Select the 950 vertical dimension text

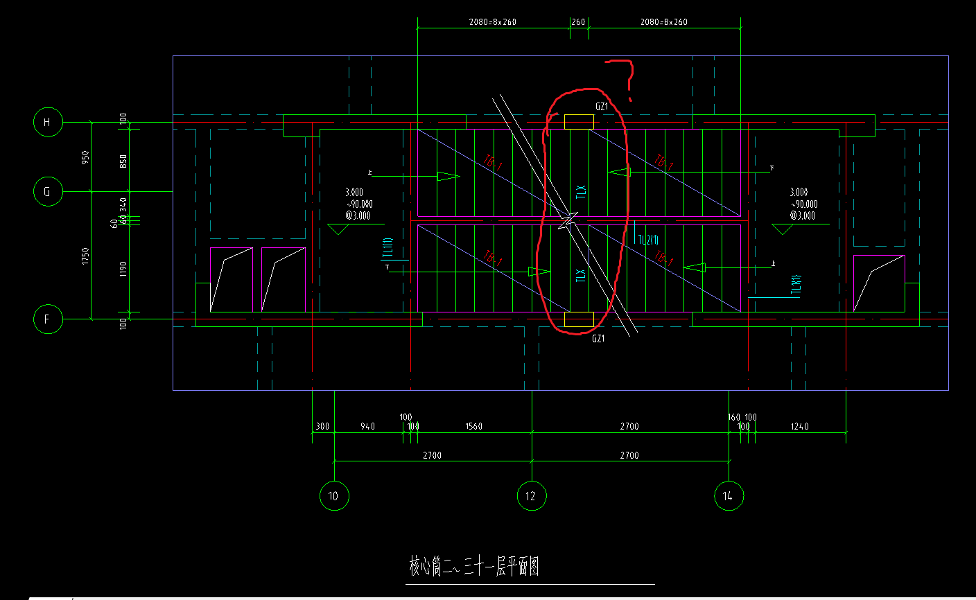85,157
